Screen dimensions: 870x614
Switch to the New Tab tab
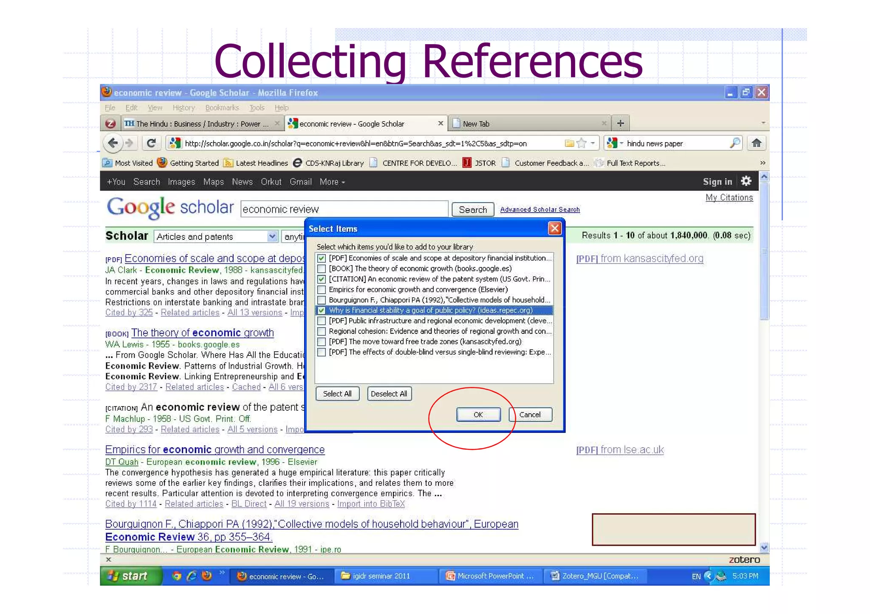coord(529,123)
